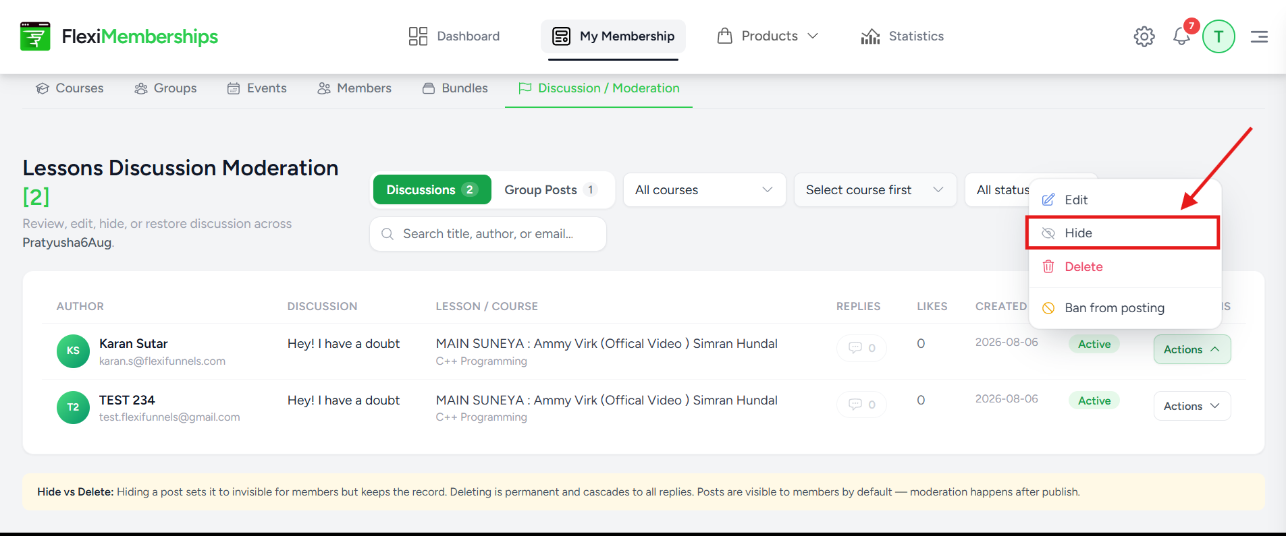Select the Discussions 2 button
This screenshot has height=536, width=1286.
tap(432, 190)
